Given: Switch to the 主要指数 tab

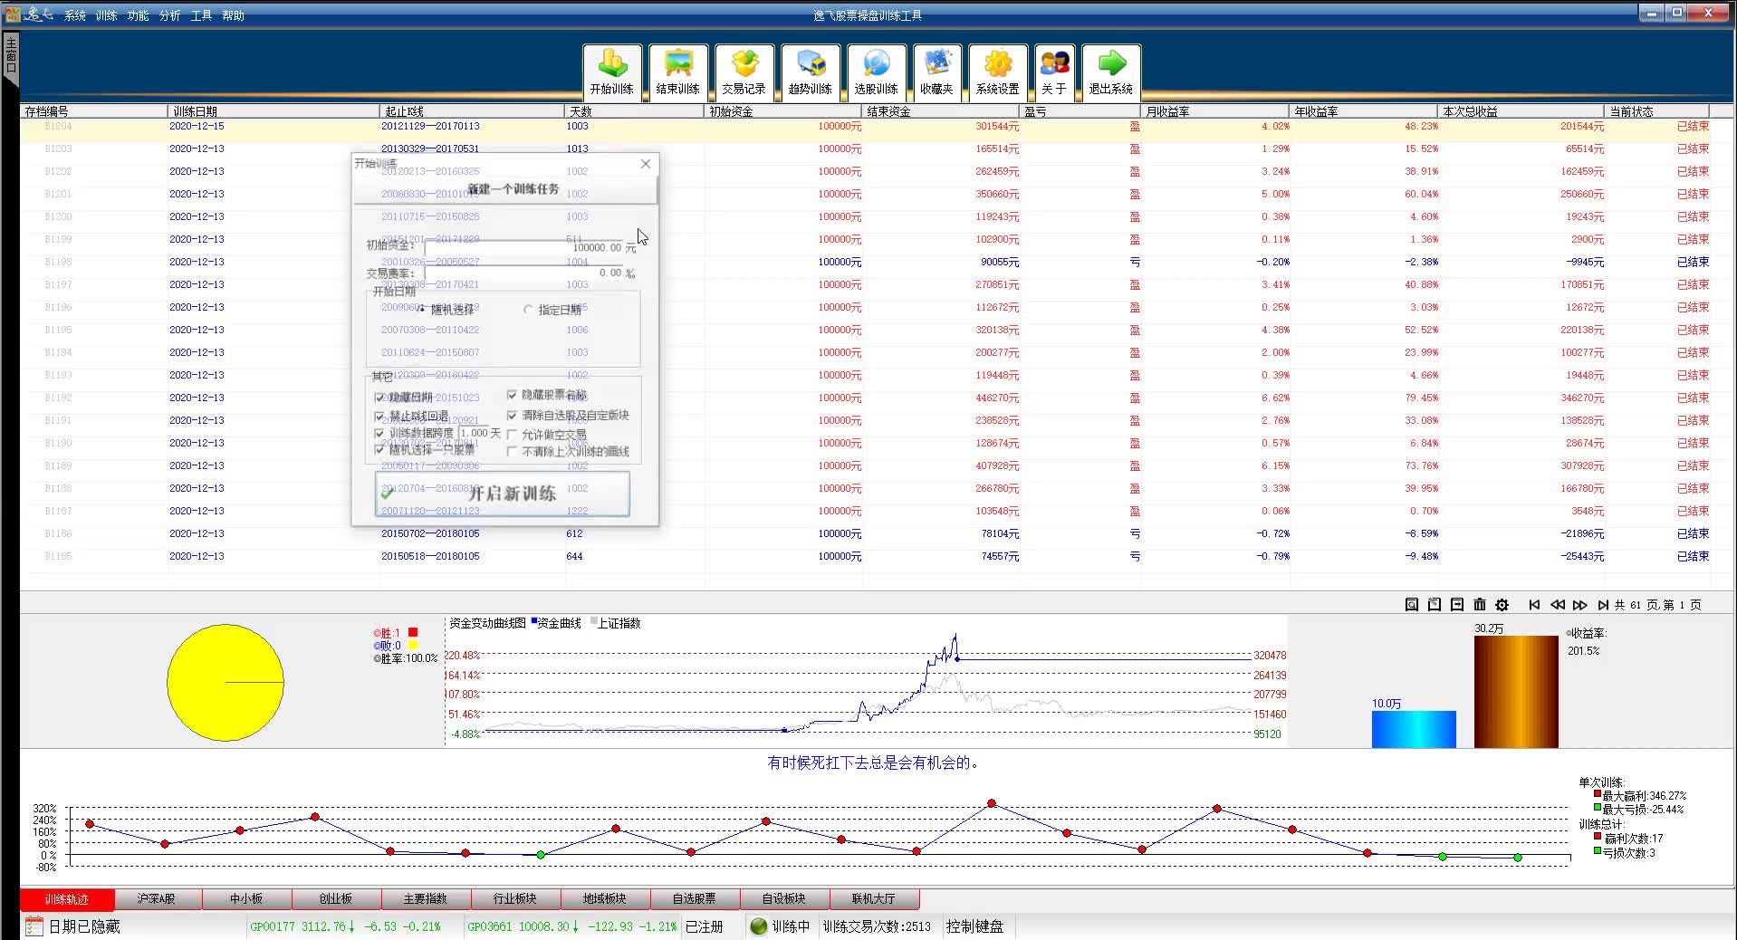Looking at the screenshot, I should coord(426,899).
